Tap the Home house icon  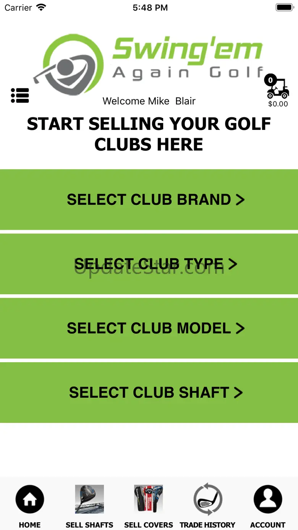click(30, 499)
